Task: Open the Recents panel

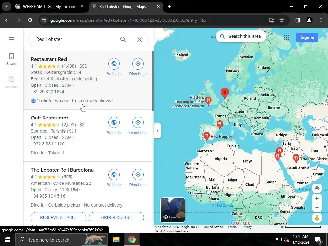Action: coord(12,82)
